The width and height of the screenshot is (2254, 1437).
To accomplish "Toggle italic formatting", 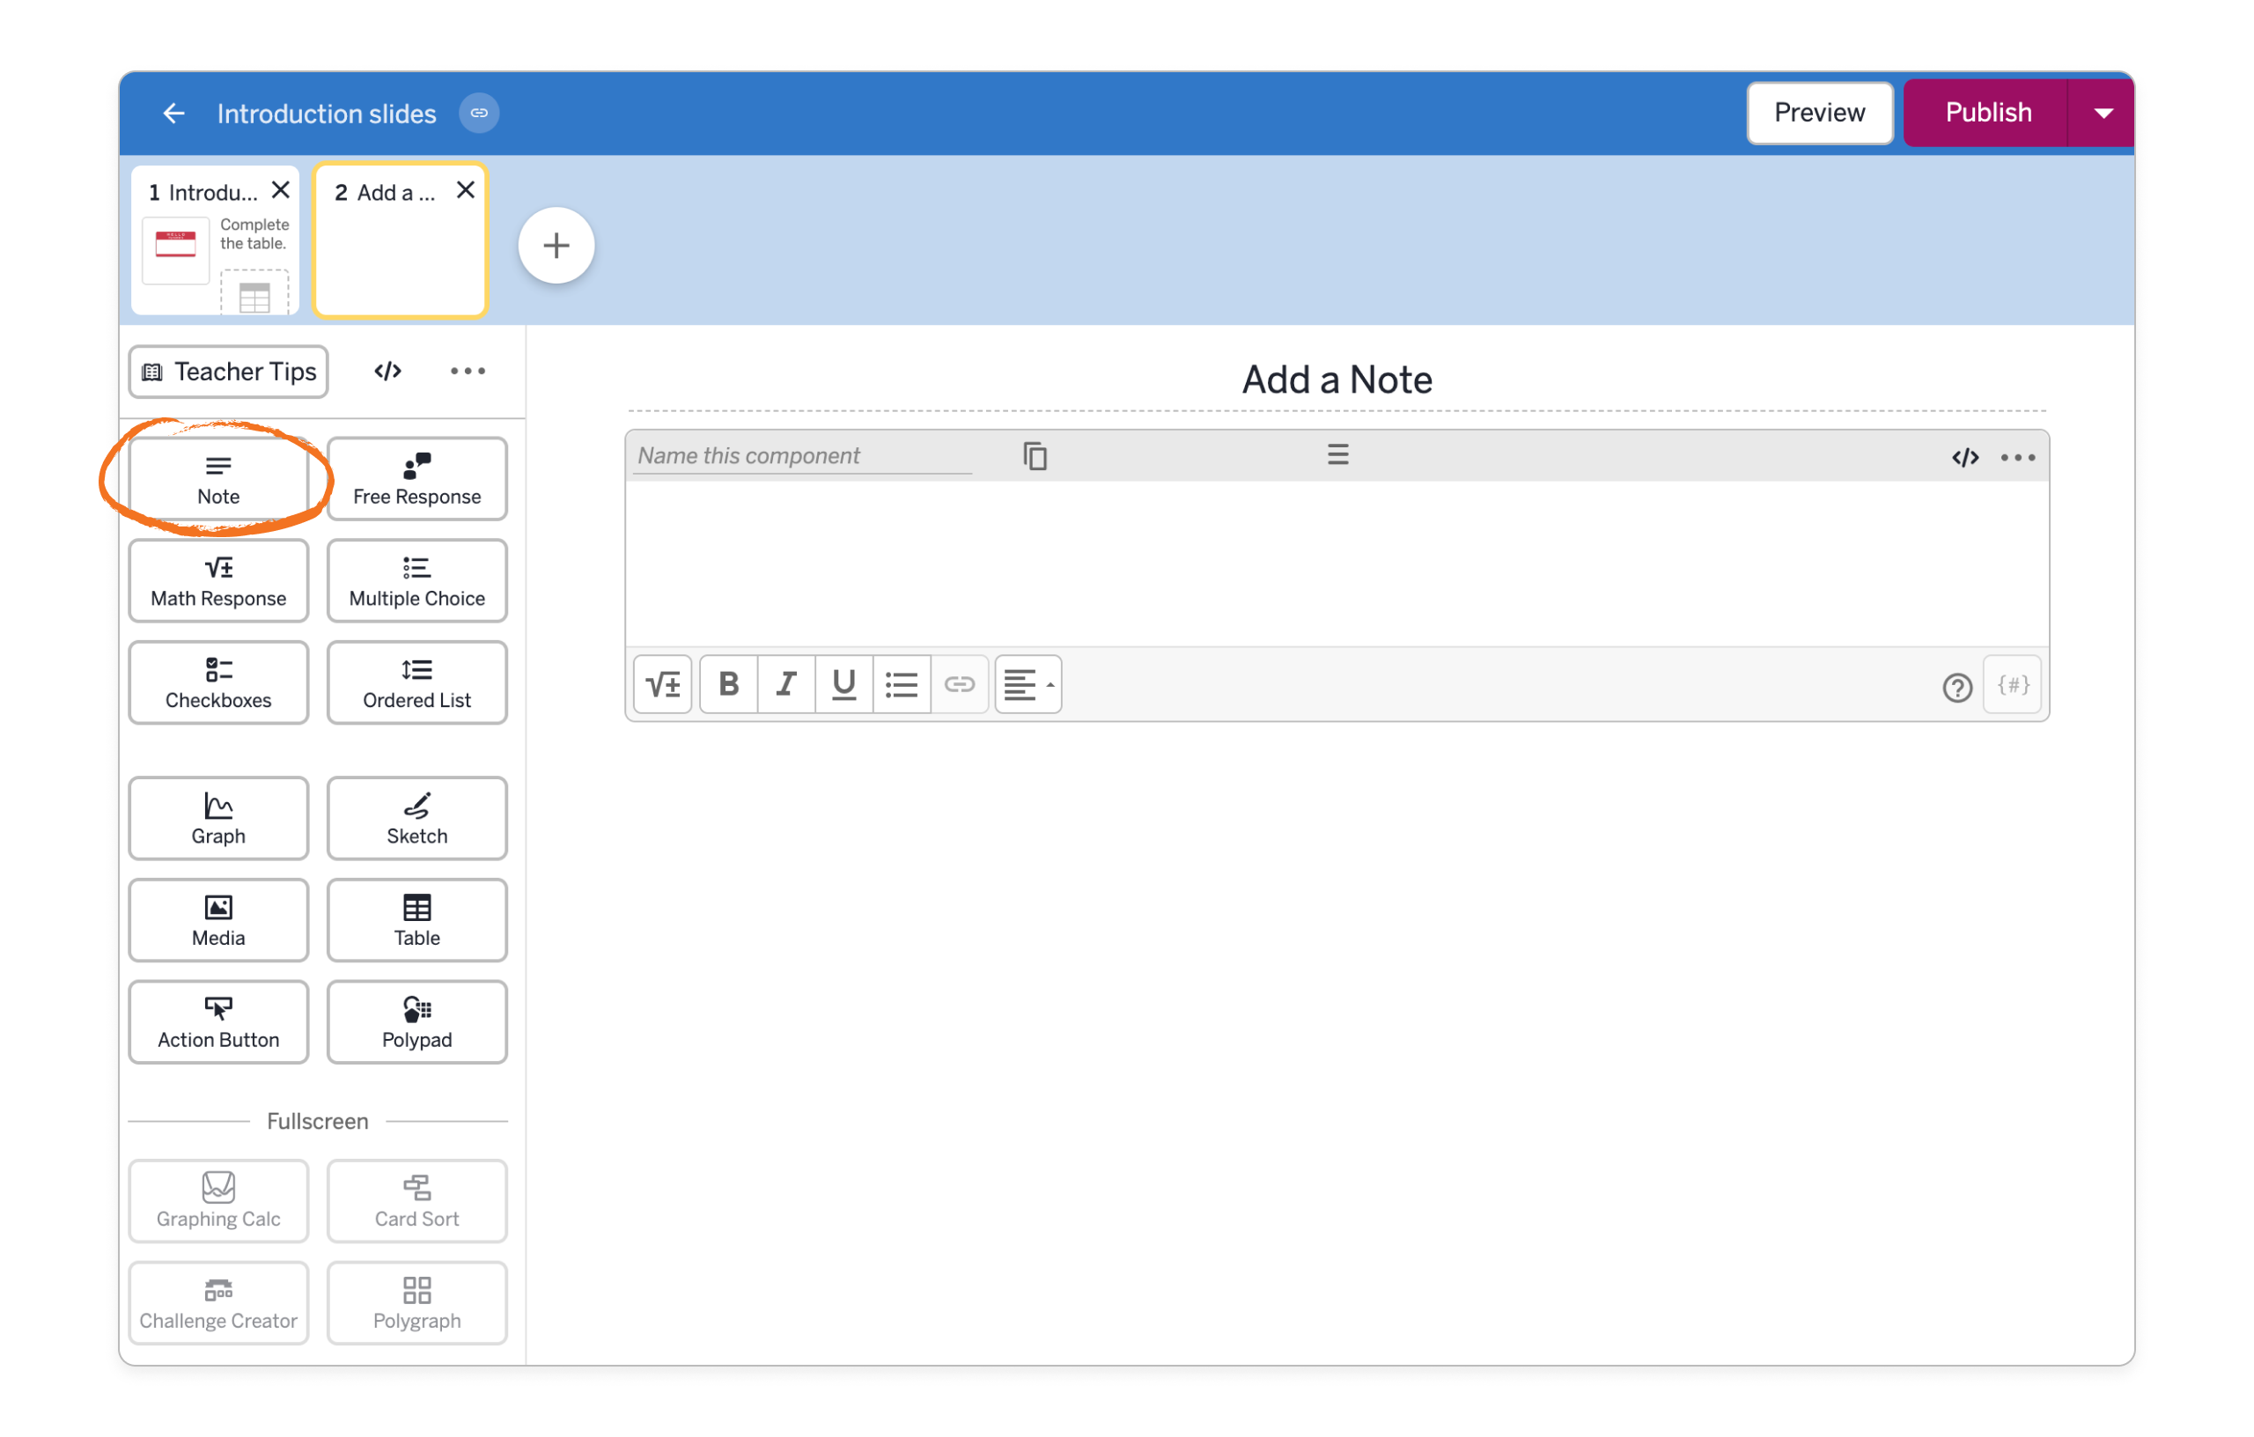I will click(x=786, y=684).
